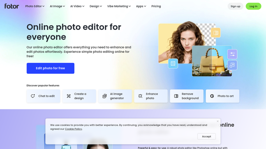Open the AI Video menu label
266x149 pixels.
76,6
